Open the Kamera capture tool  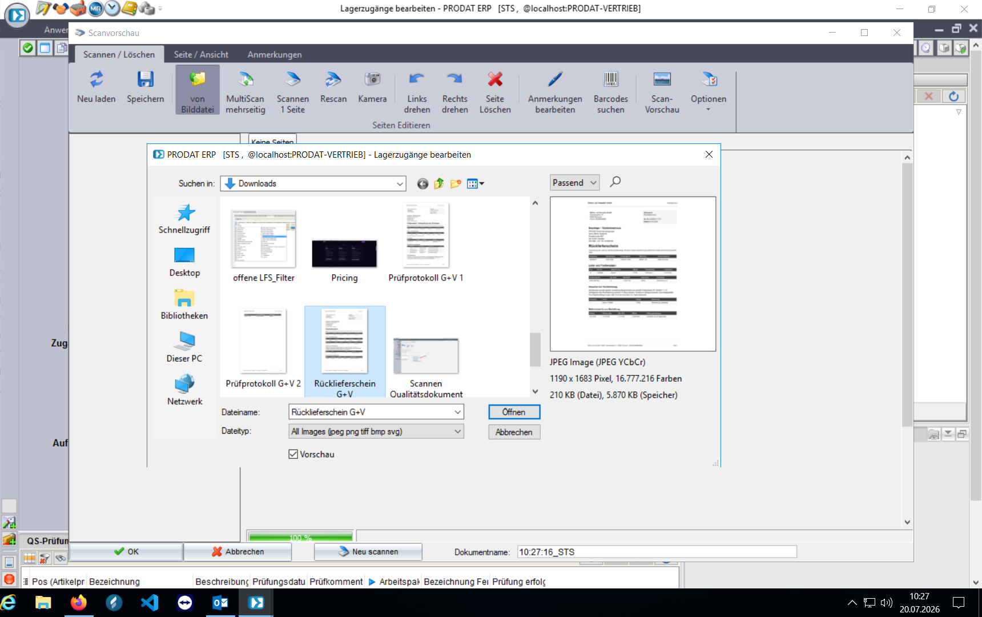(x=372, y=89)
